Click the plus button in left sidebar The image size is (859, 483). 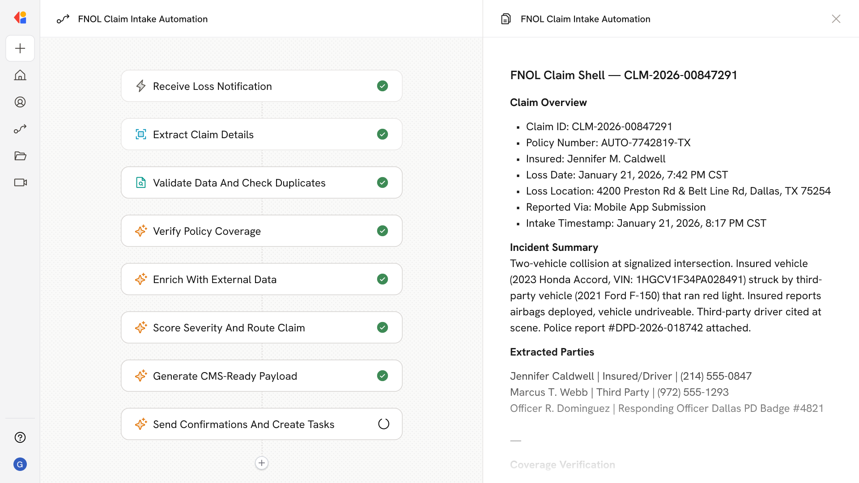click(20, 48)
